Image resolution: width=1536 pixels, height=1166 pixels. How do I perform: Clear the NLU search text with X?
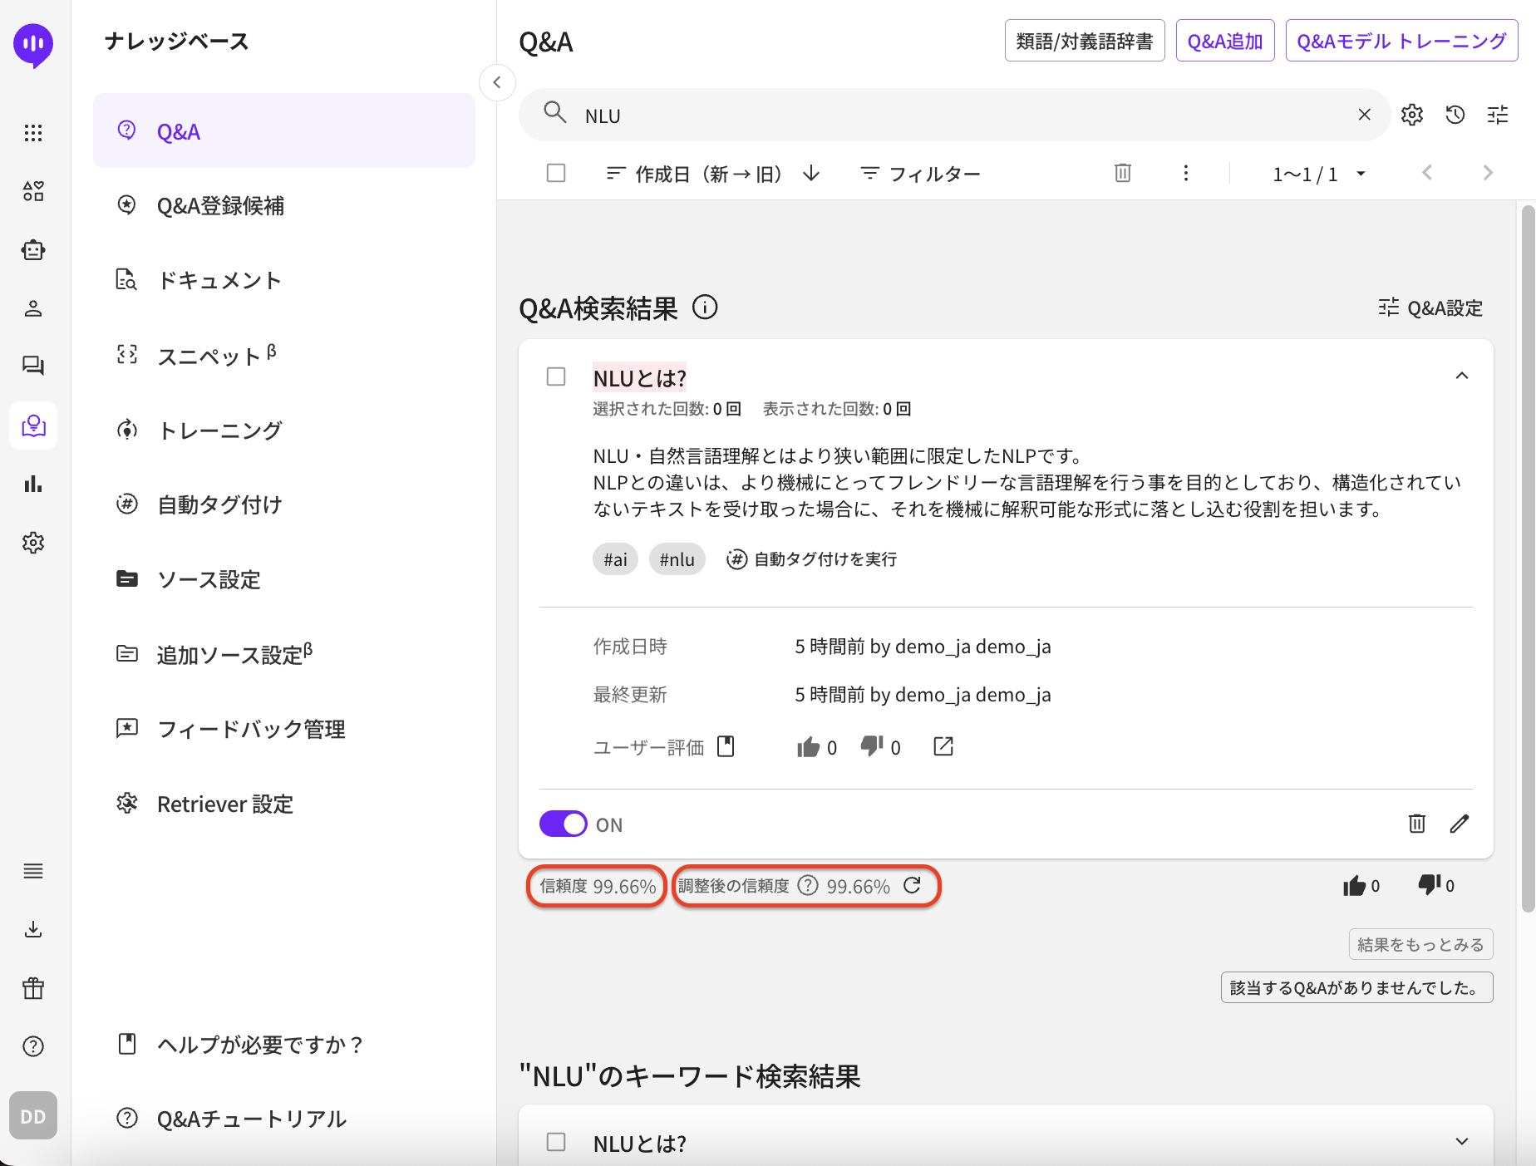tap(1364, 115)
